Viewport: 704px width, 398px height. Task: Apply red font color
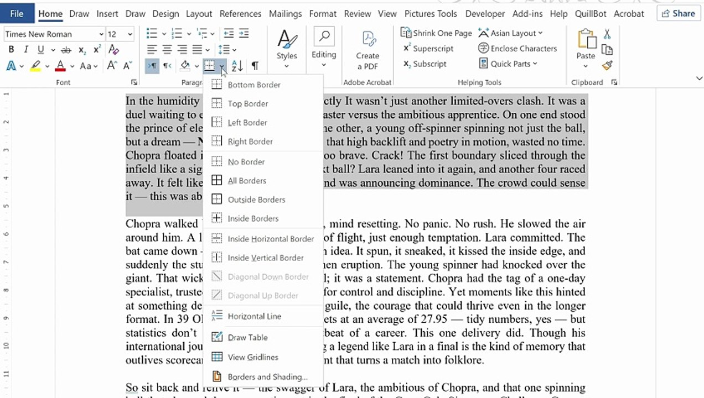(x=60, y=66)
